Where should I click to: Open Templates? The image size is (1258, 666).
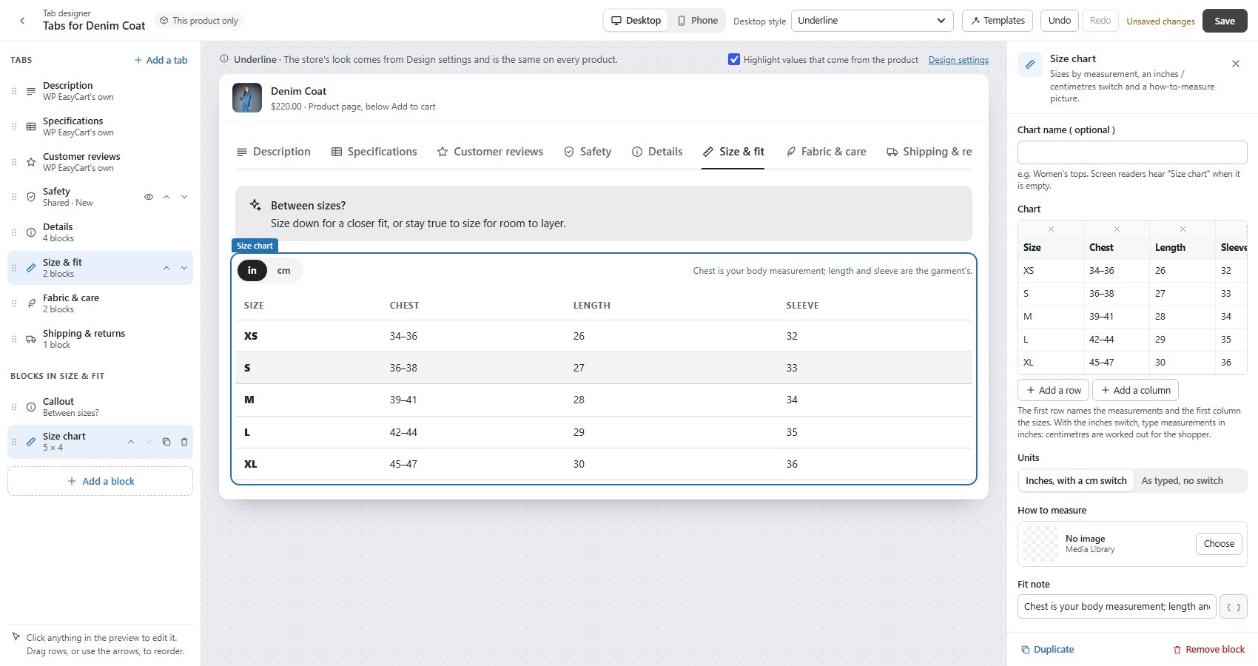pyautogui.click(x=998, y=21)
